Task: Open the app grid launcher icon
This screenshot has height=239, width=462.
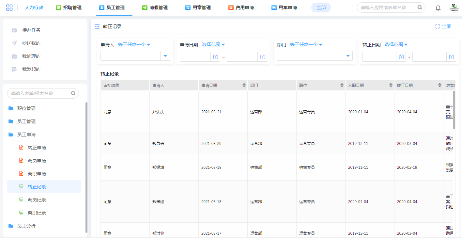Action: (x=9, y=8)
